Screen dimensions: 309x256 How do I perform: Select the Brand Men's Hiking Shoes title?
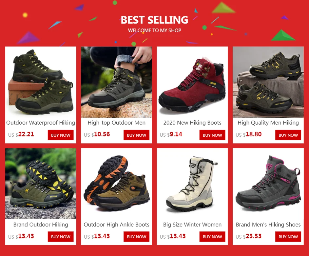pos(268,225)
